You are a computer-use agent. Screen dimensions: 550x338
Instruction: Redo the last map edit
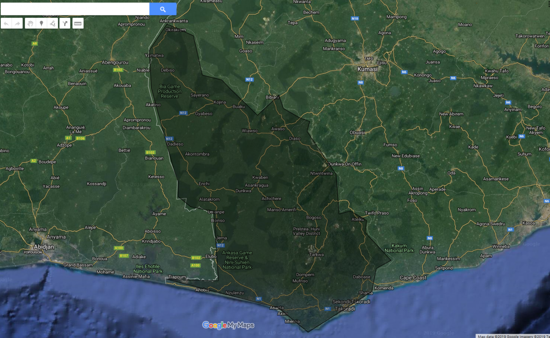click(17, 24)
